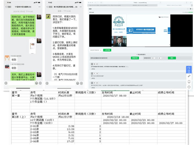Collapse the 添加课间提问 section triangle

[x=137, y=54]
